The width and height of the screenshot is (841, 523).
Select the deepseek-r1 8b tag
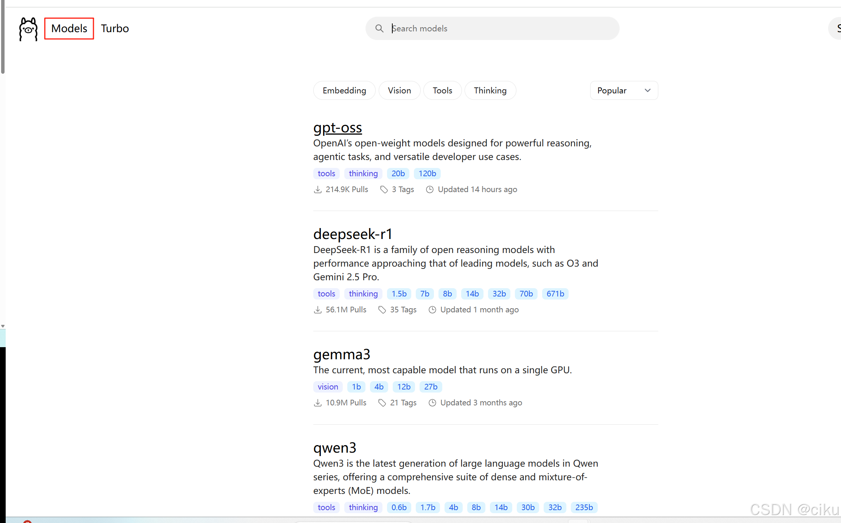(448, 294)
